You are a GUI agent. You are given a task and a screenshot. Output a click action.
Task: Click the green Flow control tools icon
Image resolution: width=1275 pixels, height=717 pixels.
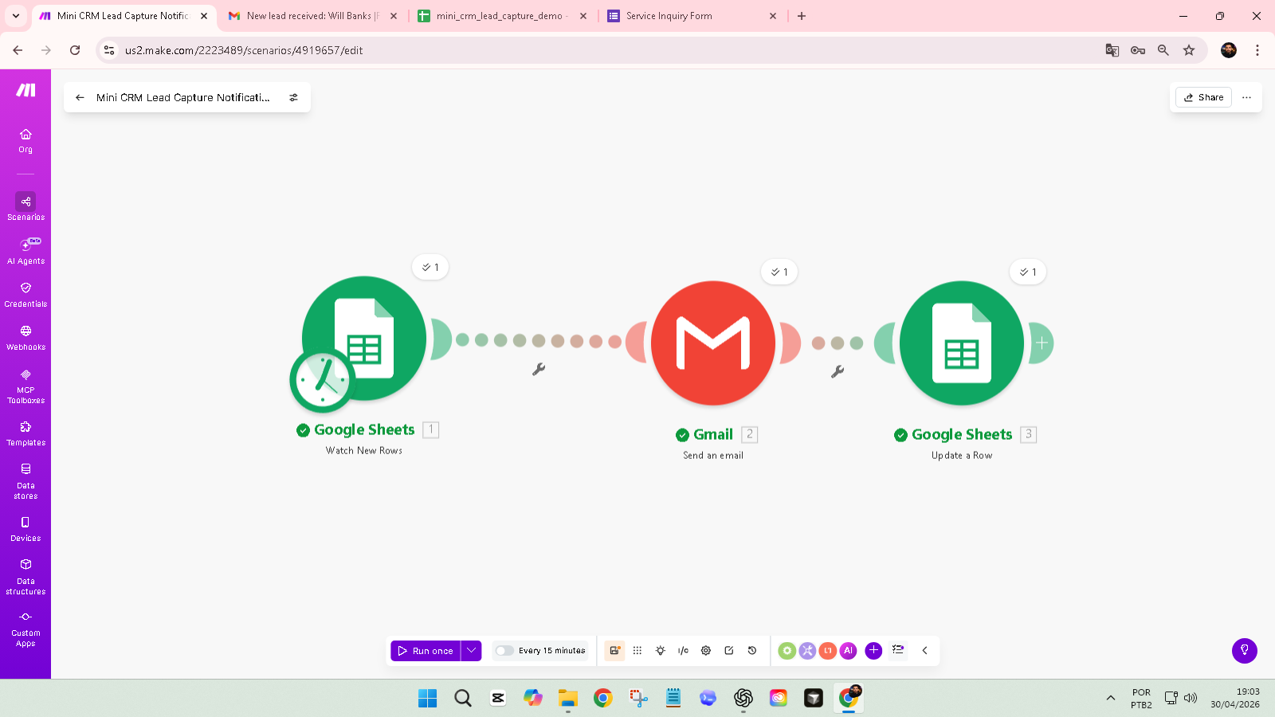[787, 650]
